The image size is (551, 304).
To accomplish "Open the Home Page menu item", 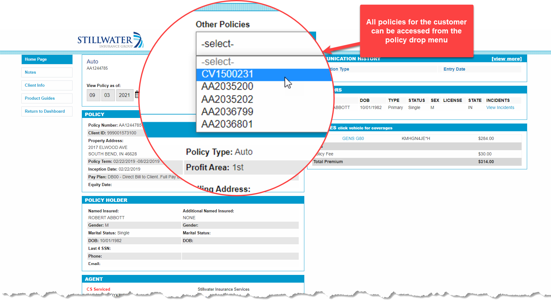I will point(47,59).
